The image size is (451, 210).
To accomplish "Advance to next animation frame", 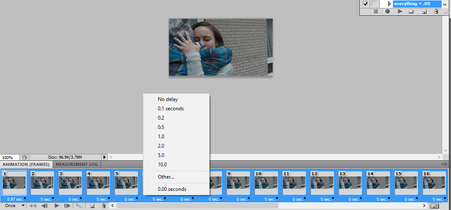I will 67,206.
